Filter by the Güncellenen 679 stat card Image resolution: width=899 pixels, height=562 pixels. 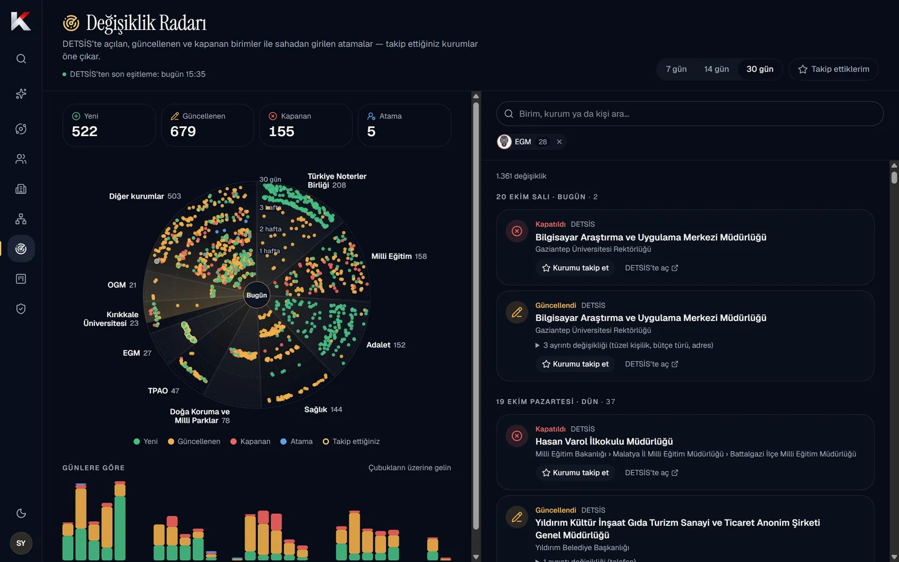pyautogui.click(x=208, y=125)
